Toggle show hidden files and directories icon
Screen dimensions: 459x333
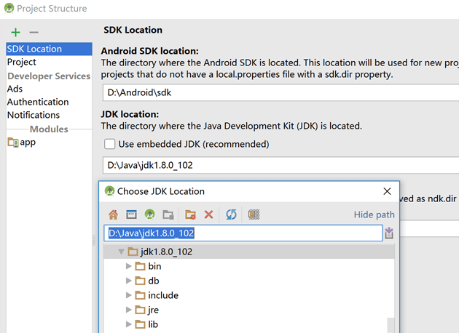[254, 214]
